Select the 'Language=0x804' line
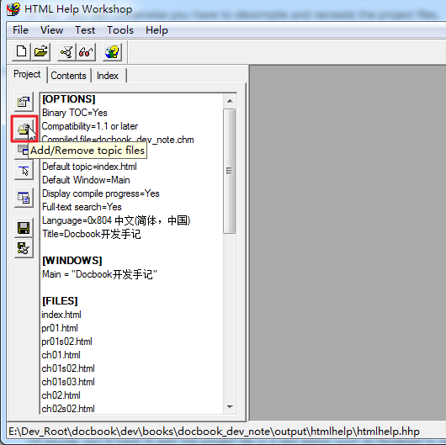 coord(116,220)
